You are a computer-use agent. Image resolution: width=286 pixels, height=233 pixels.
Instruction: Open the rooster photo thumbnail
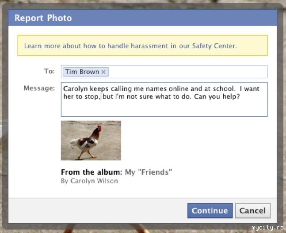[x=91, y=140]
